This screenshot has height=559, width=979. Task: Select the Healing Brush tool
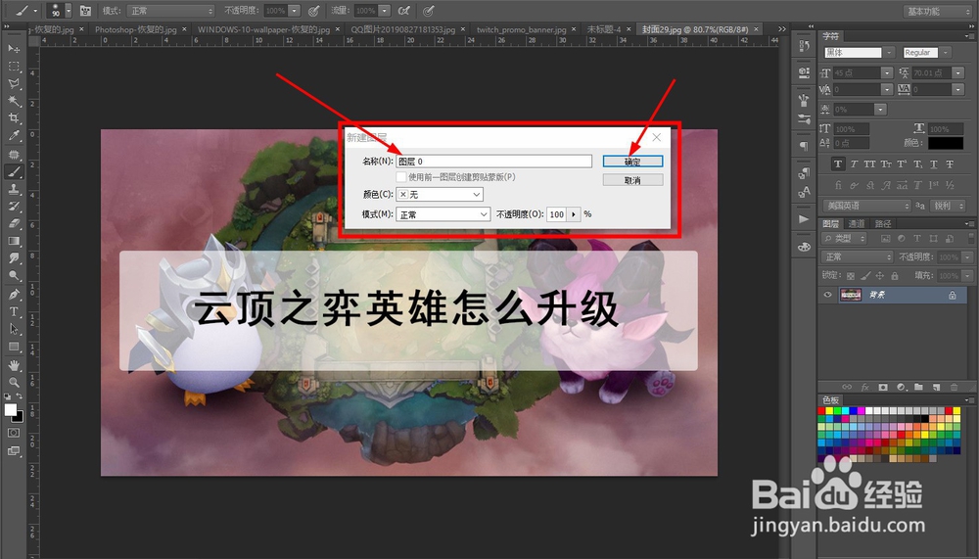[14, 155]
